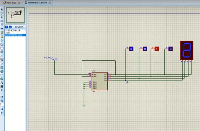Select the 2D closed path tool

(2, 79)
